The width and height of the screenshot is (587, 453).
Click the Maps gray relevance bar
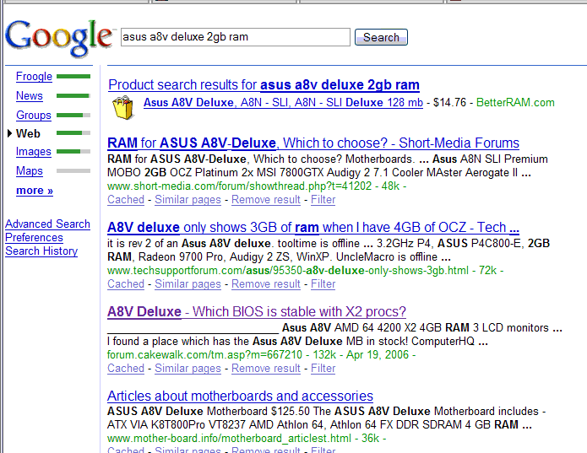[73, 170]
